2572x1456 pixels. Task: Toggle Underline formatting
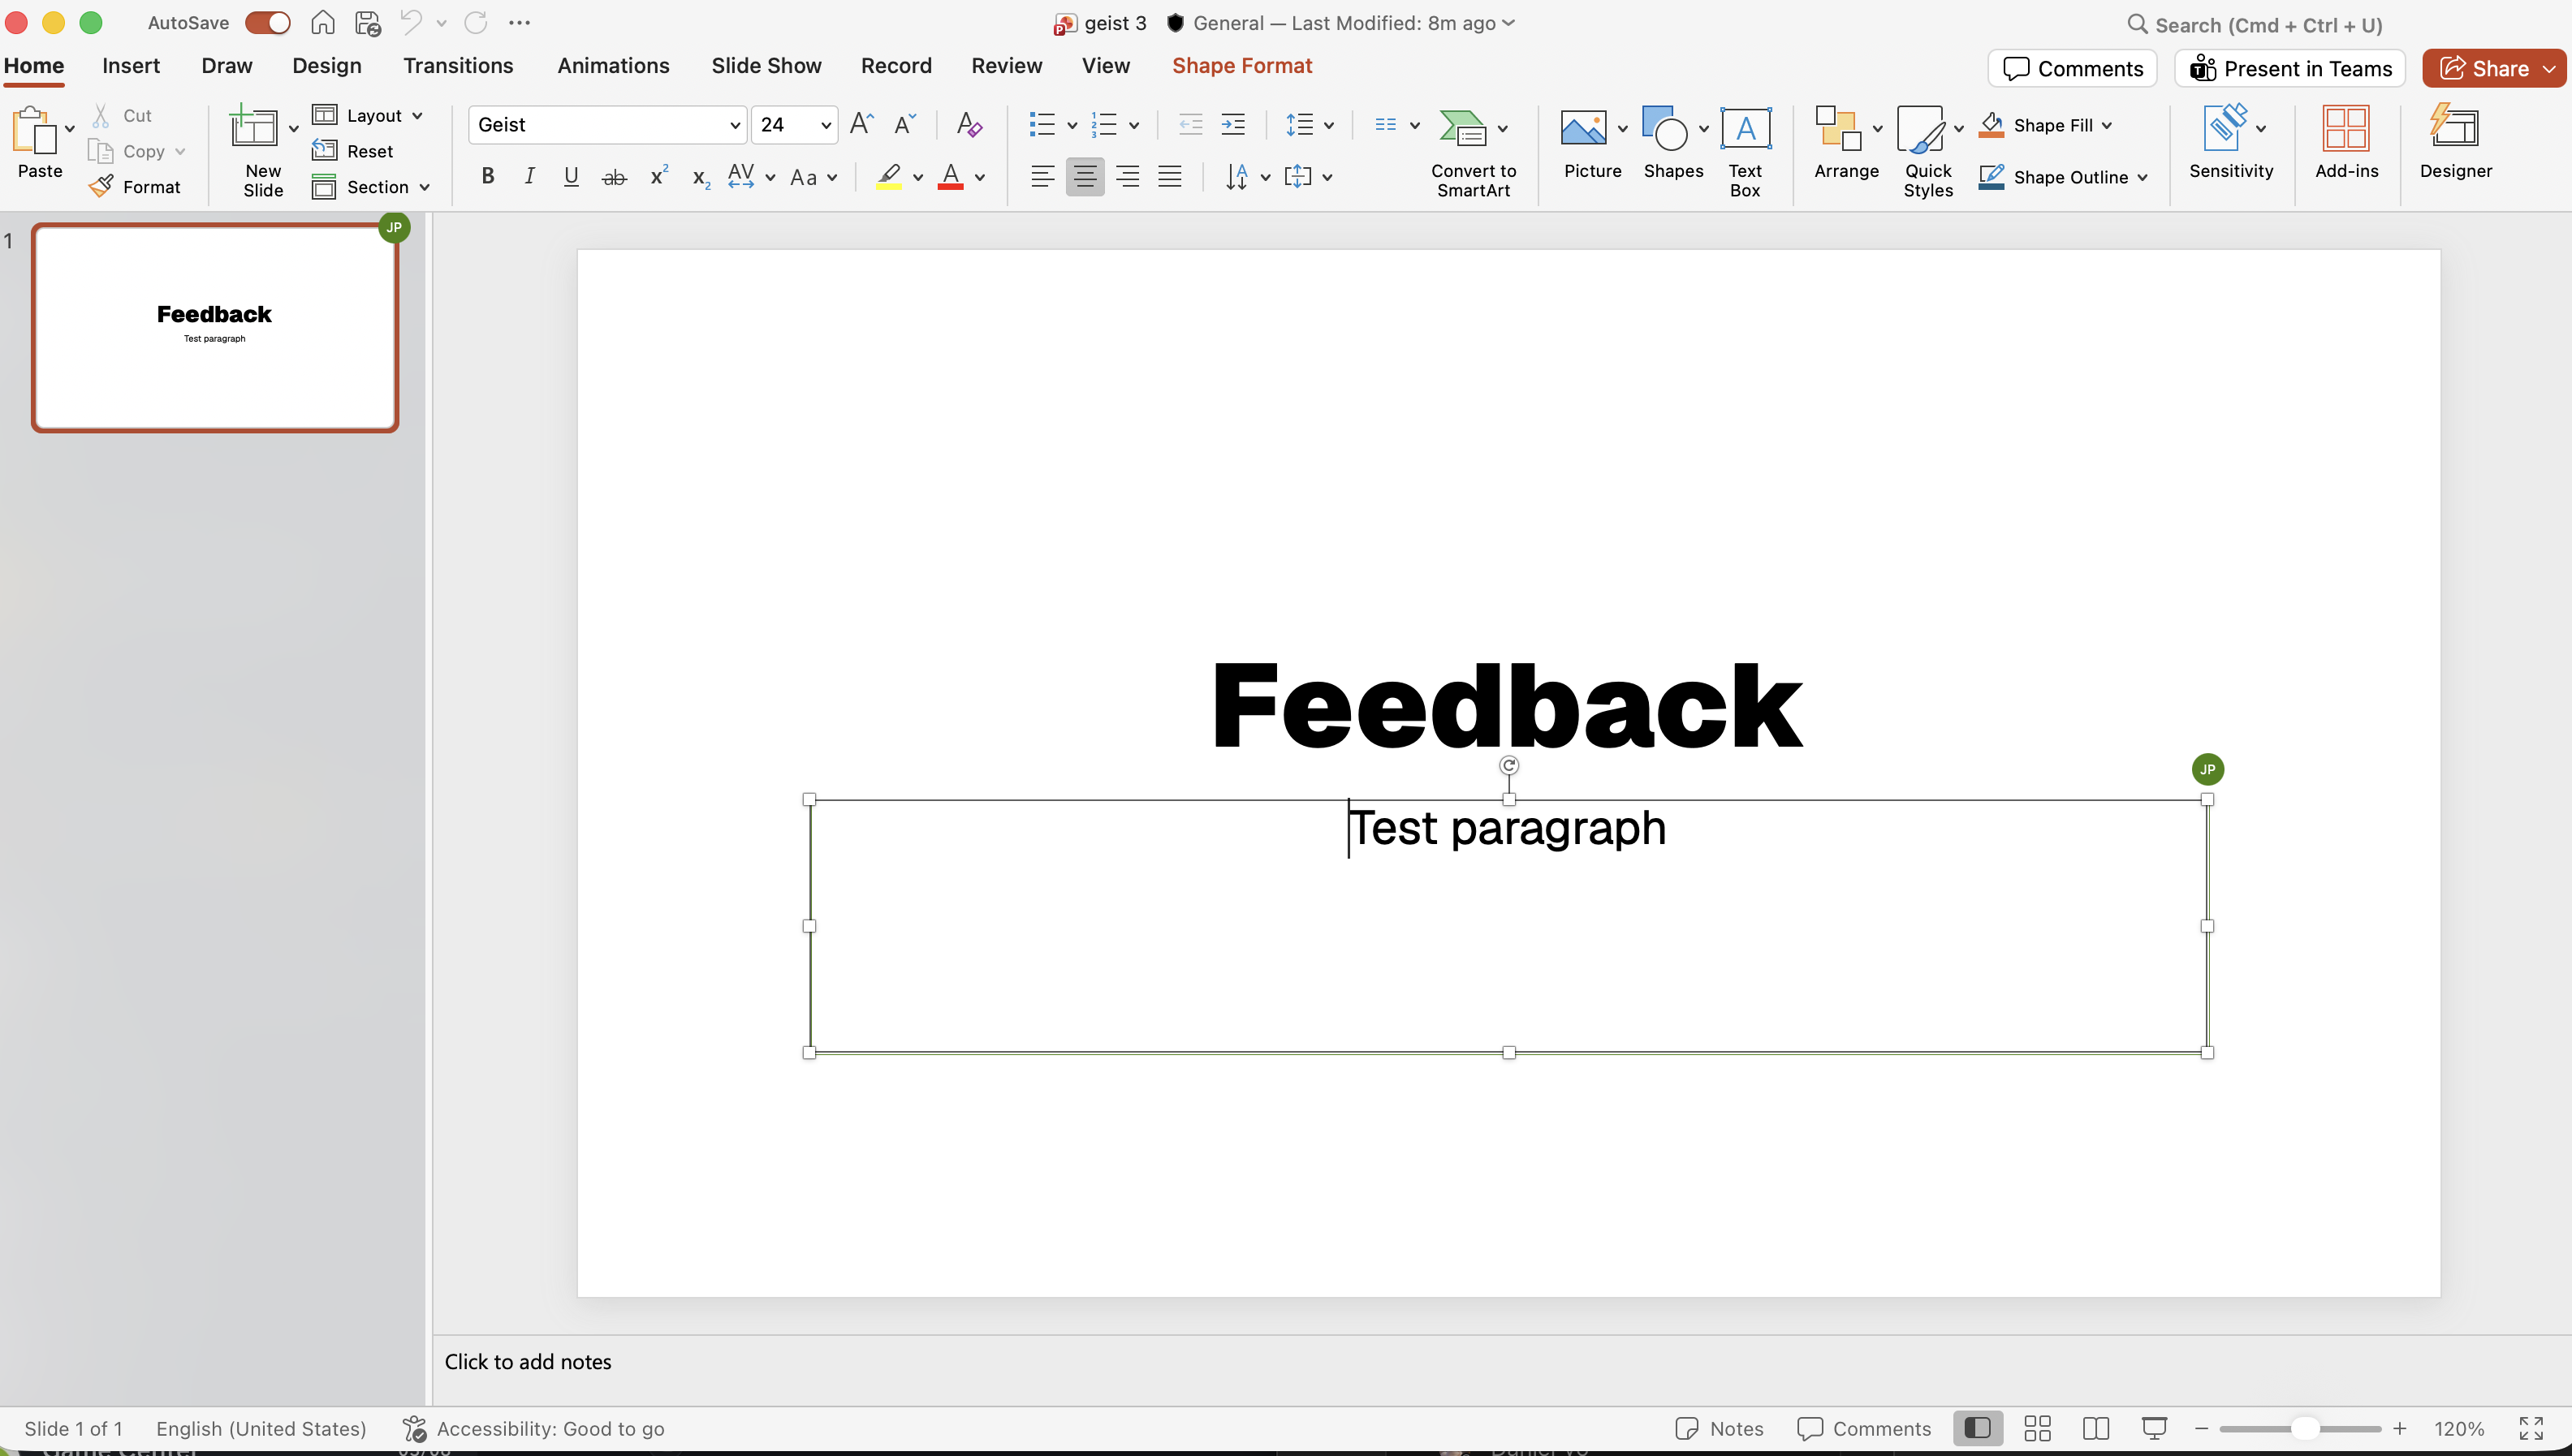[571, 177]
